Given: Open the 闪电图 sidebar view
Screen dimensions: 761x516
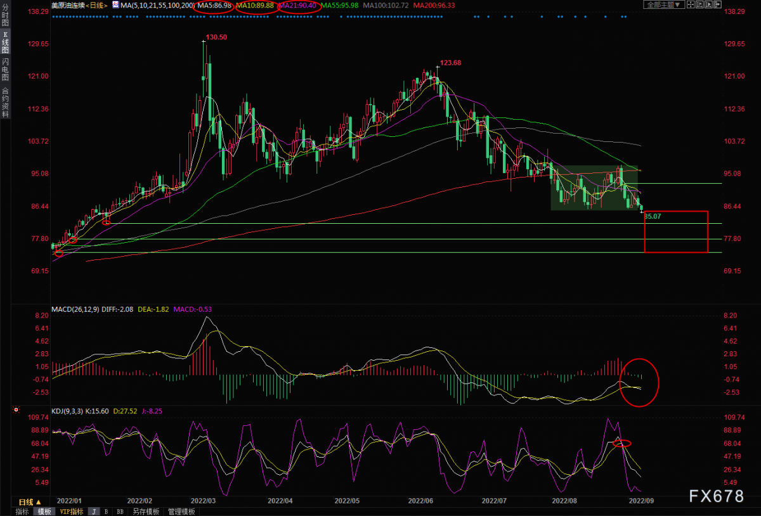Looking at the screenshot, I should (x=5, y=69).
